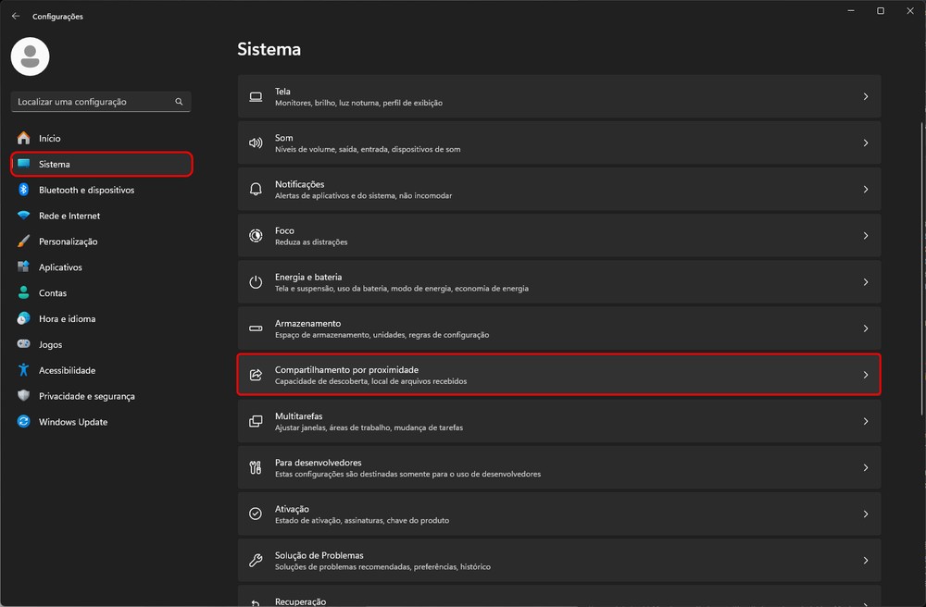Click the Armazenamento drive icon
This screenshot has height=607, width=926.
(257, 328)
